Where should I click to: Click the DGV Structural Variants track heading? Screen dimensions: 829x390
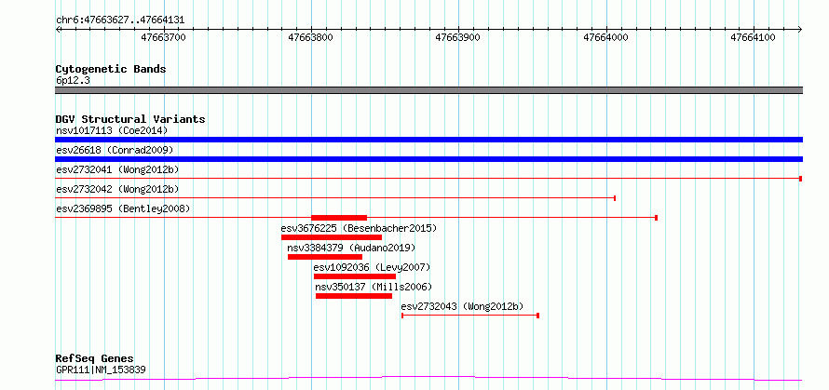click(130, 119)
